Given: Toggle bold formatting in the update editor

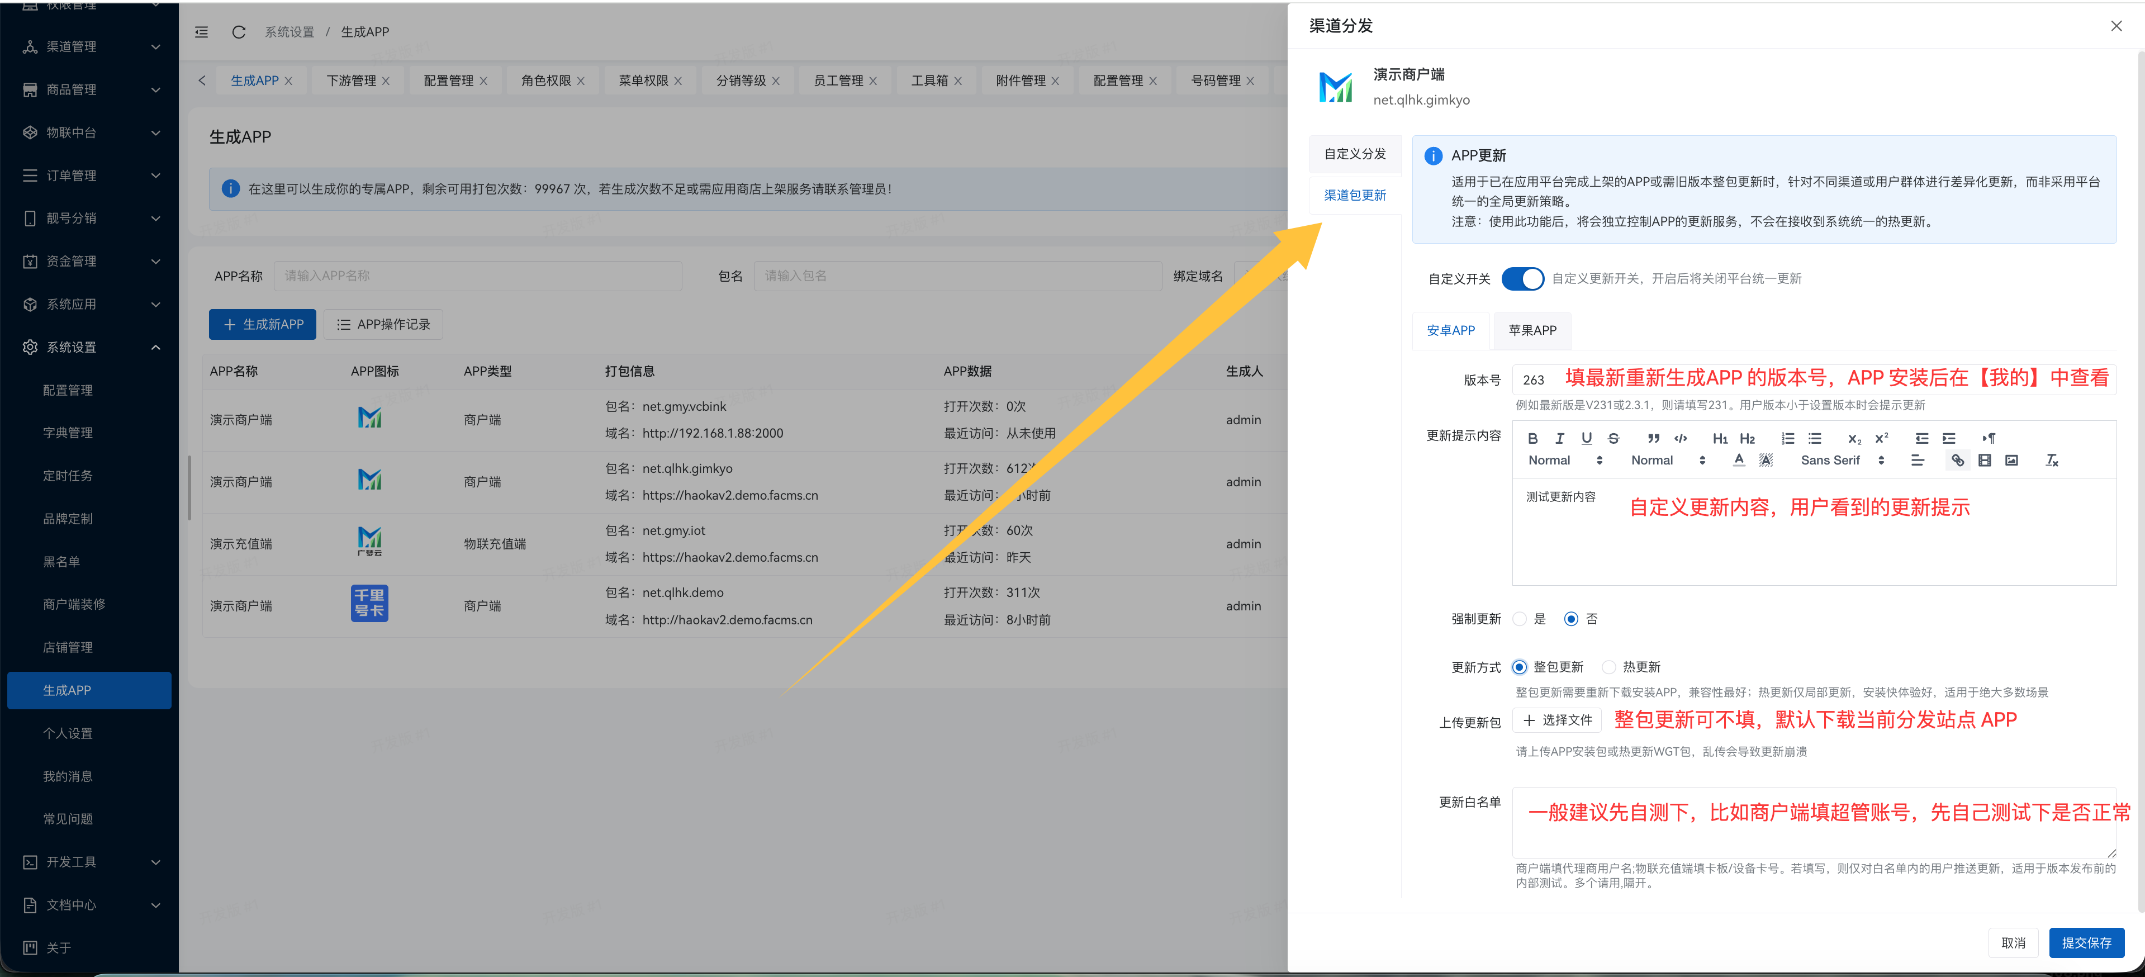Looking at the screenshot, I should click(x=1532, y=439).
